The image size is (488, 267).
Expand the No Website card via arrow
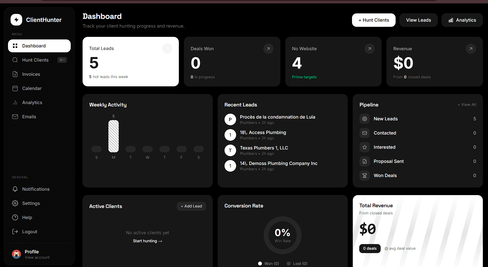point(370,48)
